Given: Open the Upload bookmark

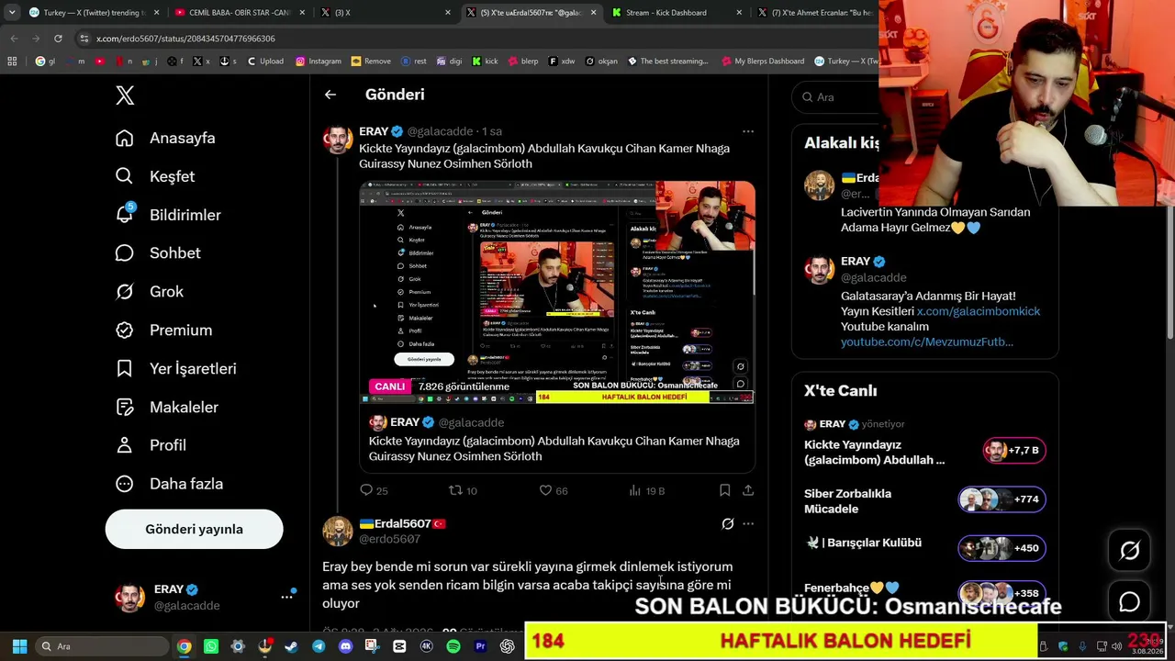Looking at the screenshot, I should (265, 62).
